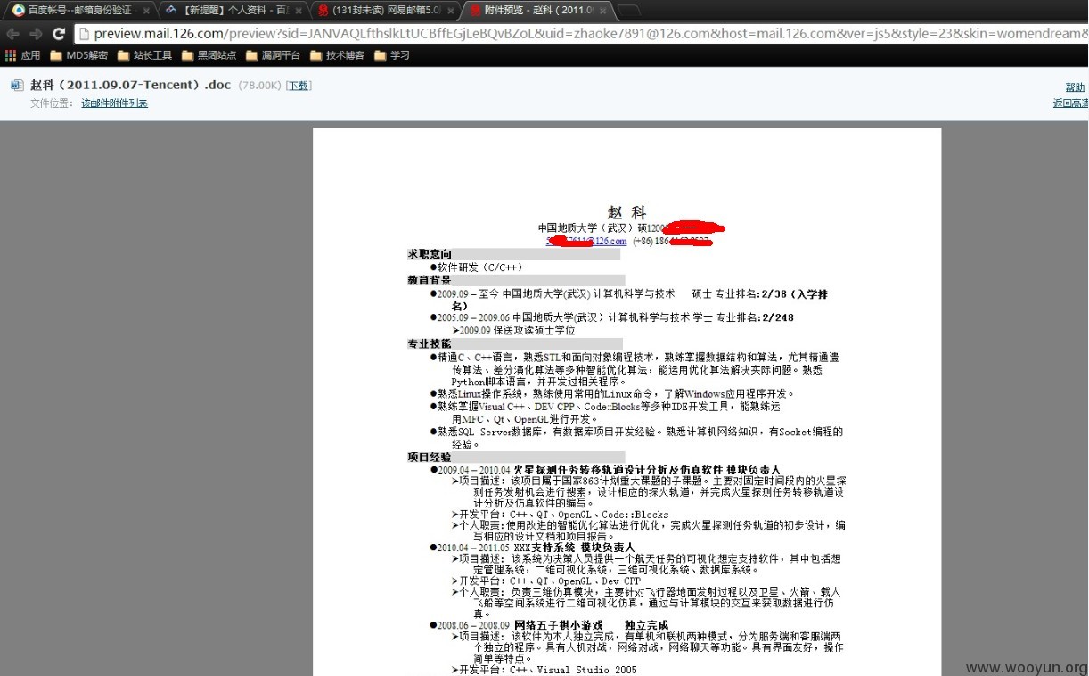Close the 百度帐号 tab
The image size is (1089, 676).
click(145, 11)
